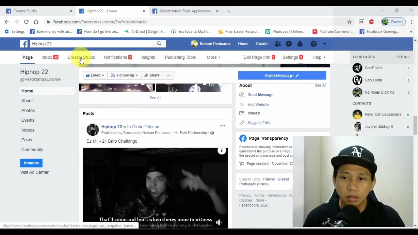Open Community in page sidebar
The image size is (418, 235).
[32, 150]
